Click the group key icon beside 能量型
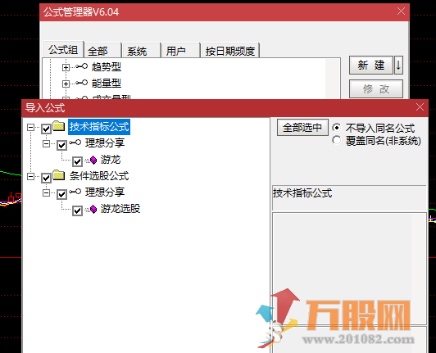 [x=82, y=83]
